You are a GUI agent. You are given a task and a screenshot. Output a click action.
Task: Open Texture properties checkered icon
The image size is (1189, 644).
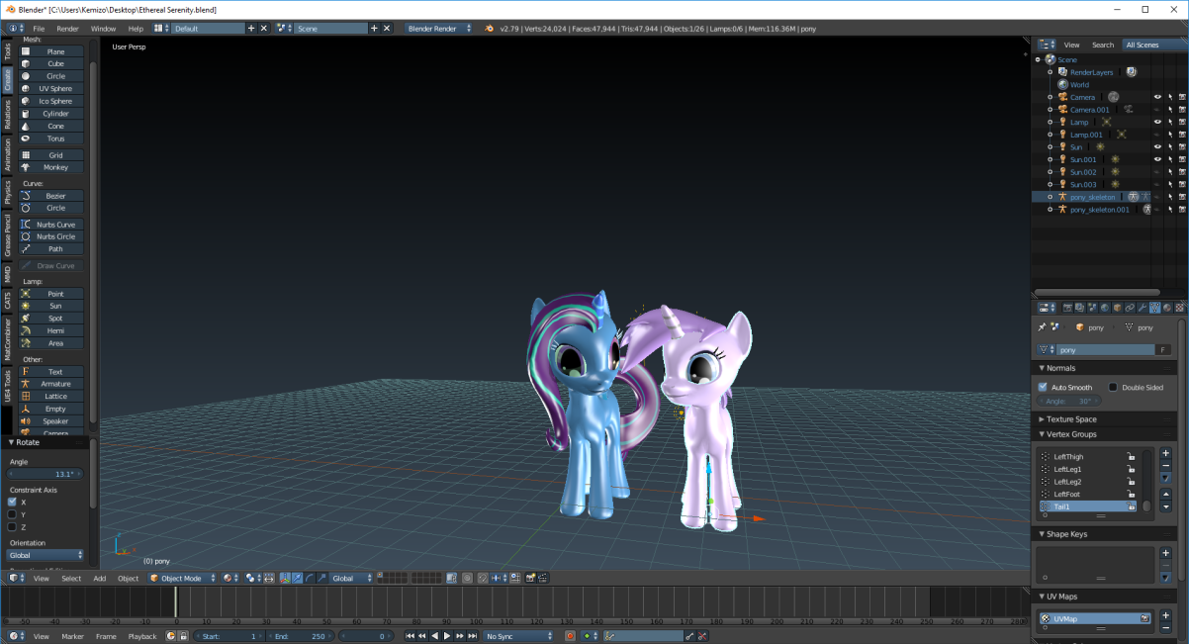point(1180,308)
